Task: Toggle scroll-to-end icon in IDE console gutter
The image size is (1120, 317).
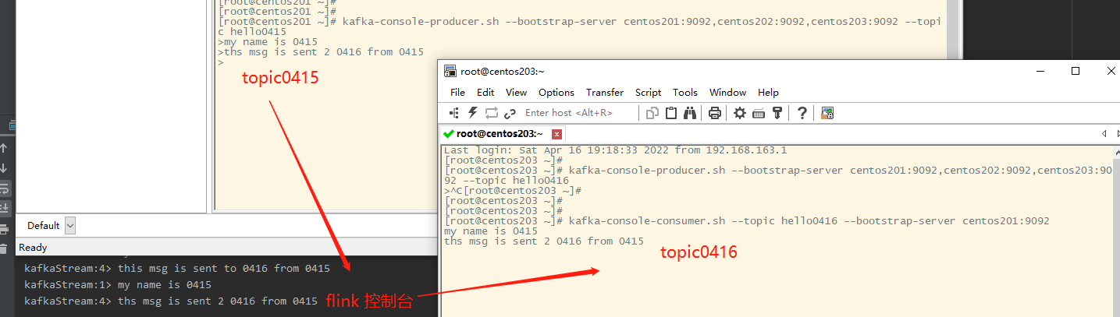Action: tap(4, 208)
